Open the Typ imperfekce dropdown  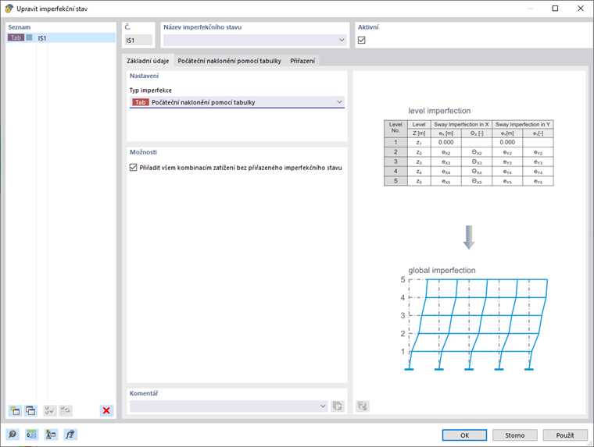[237, 102]
